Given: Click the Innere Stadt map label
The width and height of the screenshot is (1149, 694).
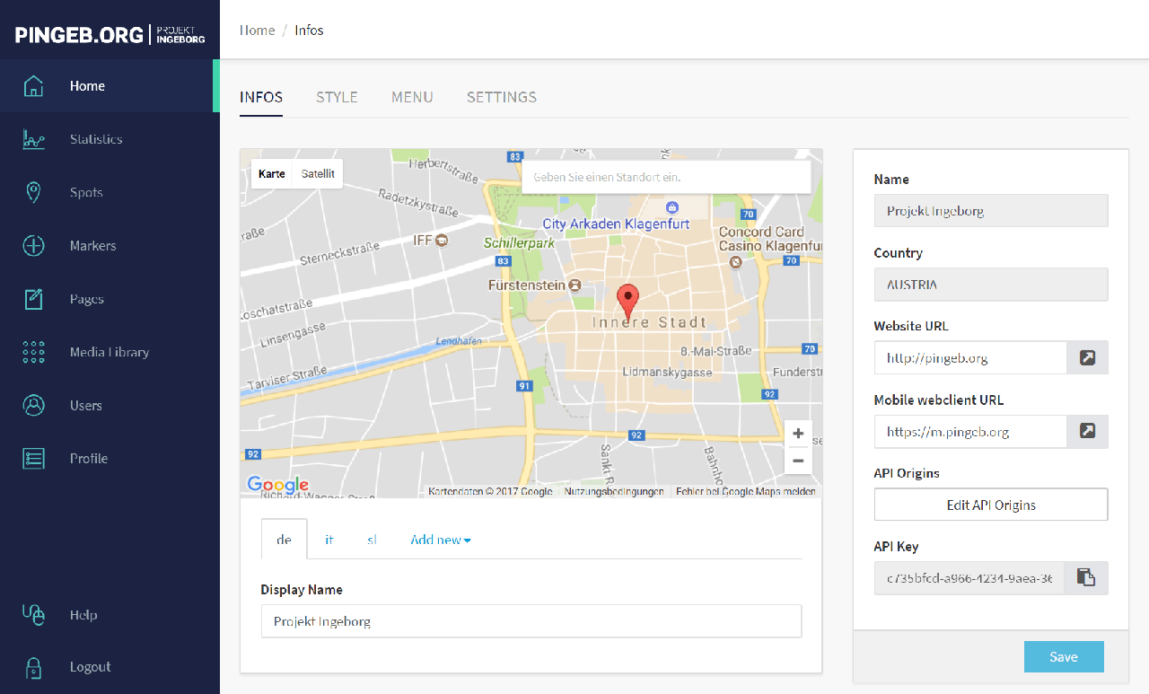Looking at the screenshot, I should pyautogui.click(x=649, y=322).
